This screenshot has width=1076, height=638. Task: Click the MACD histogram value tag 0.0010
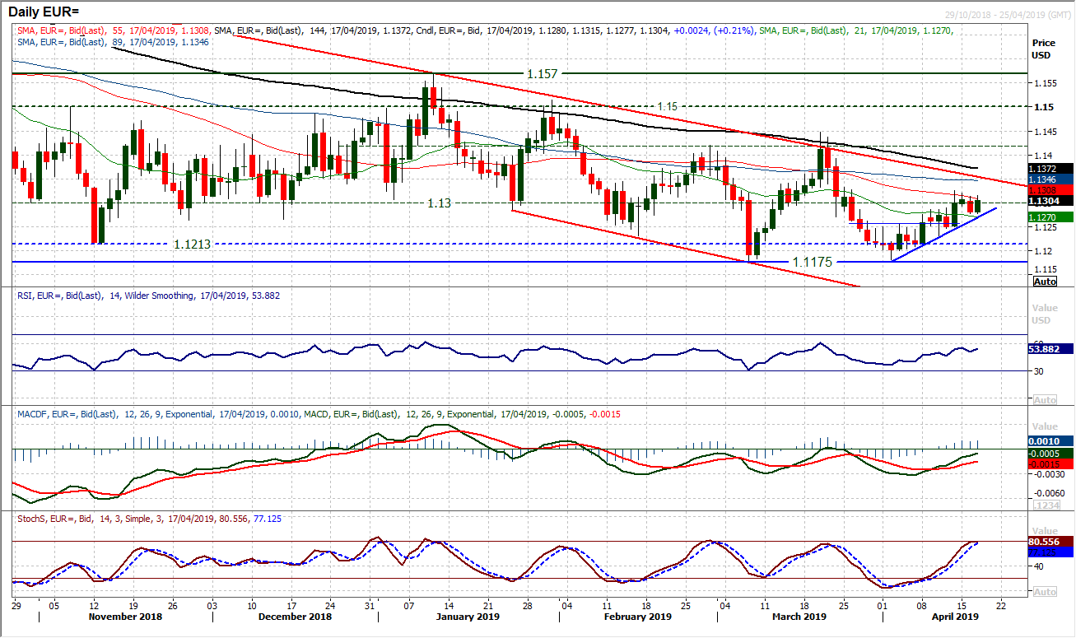tap(1050, 442)
